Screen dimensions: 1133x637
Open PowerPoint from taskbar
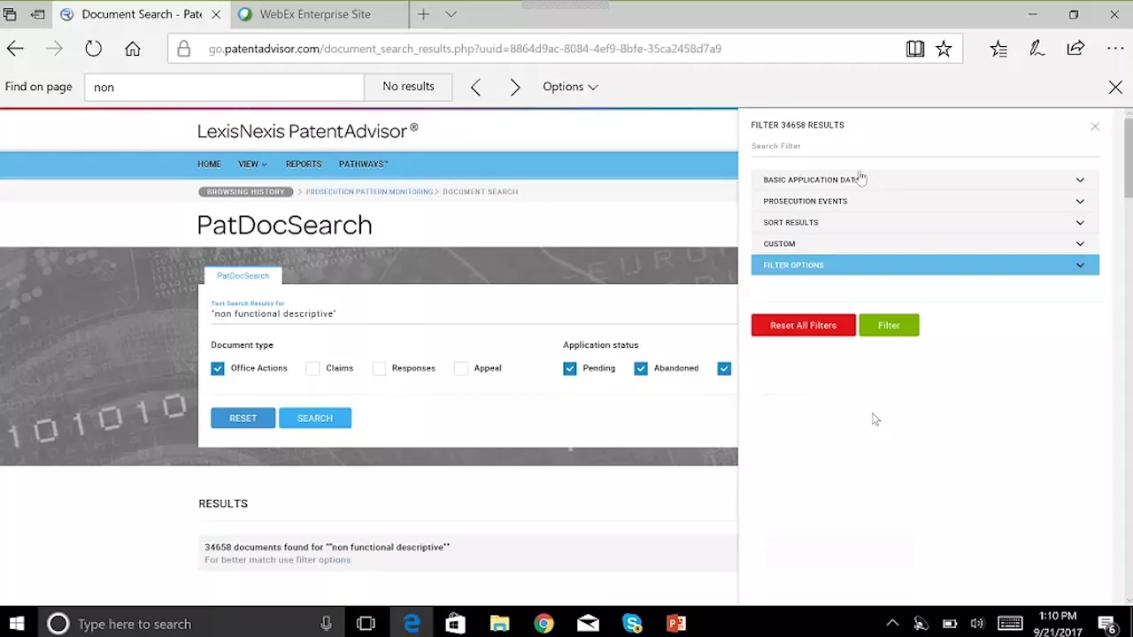(x=676, y=624)
